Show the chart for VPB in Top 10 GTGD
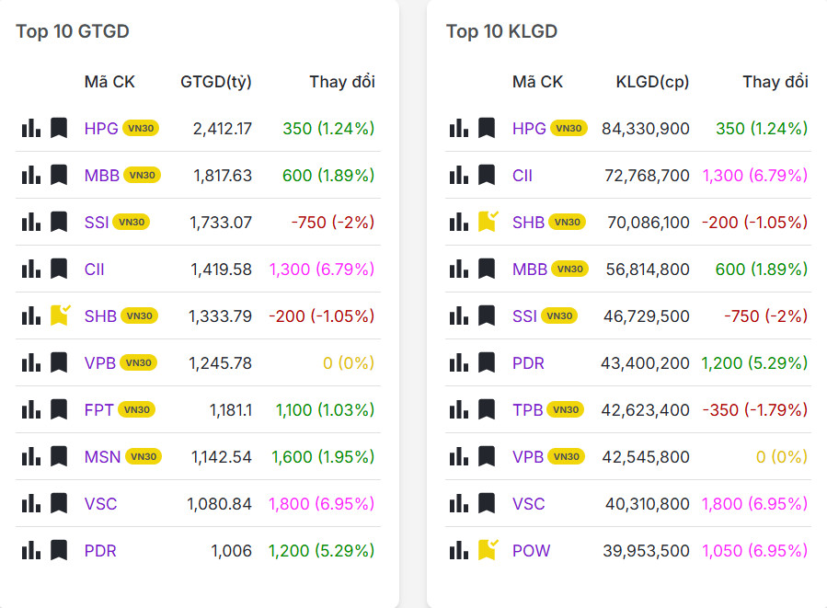Image resolution: width=827 pixels, height=608 pixels. (x=31, y=362)
